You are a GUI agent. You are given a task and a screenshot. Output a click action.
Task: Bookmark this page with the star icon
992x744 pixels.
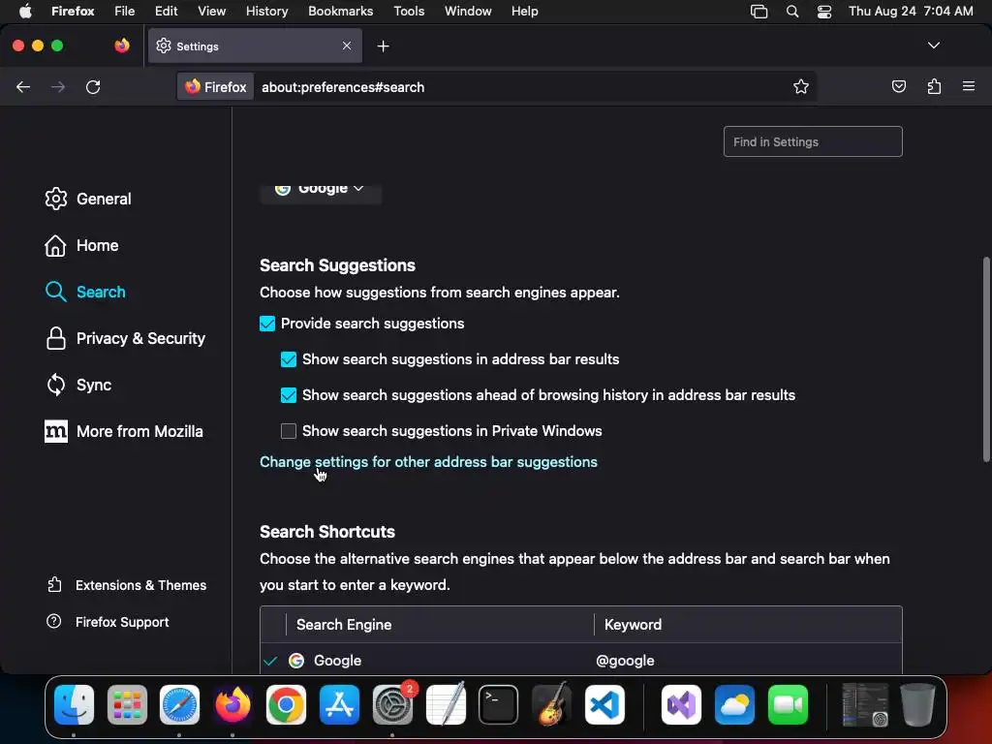point(801,86)
